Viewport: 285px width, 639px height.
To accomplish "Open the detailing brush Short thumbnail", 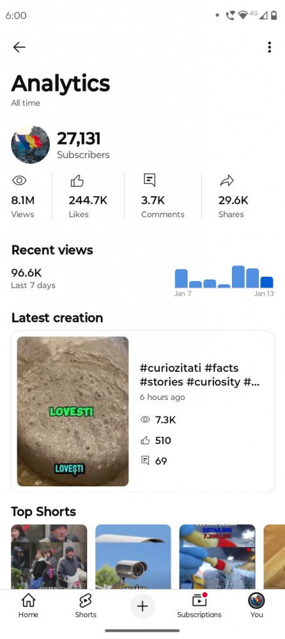I will [x=217, y=557].
